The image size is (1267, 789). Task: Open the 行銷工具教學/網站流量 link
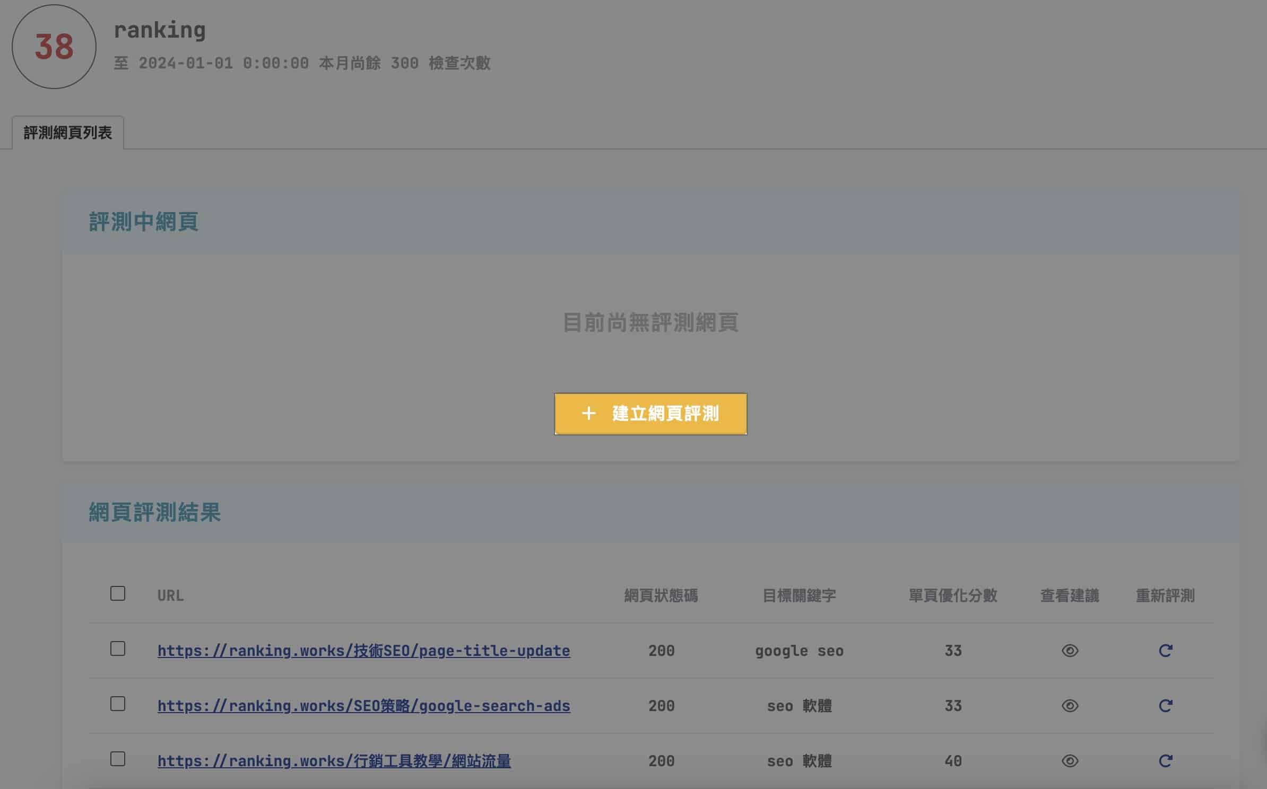pos(334,761)
